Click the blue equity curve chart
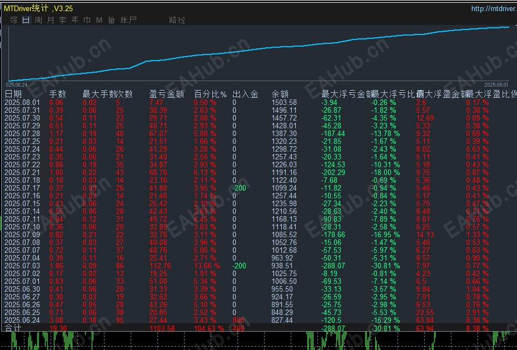 pyautogui.click(x=258, y=53)
